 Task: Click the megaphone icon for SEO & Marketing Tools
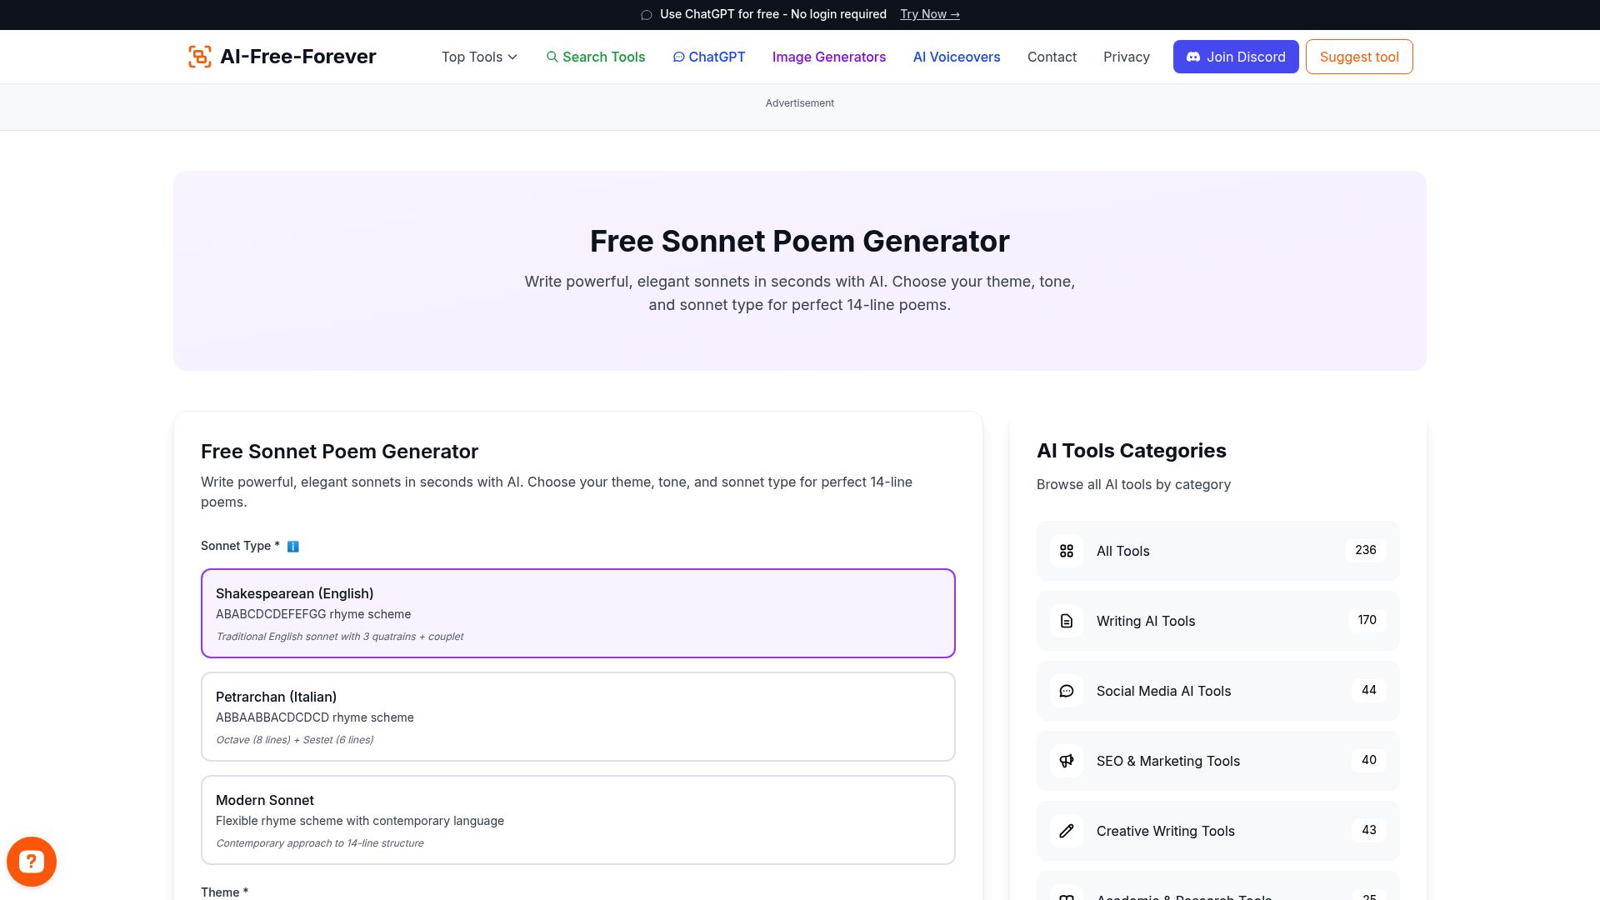pyautogui.click(x=1066, y=761)
